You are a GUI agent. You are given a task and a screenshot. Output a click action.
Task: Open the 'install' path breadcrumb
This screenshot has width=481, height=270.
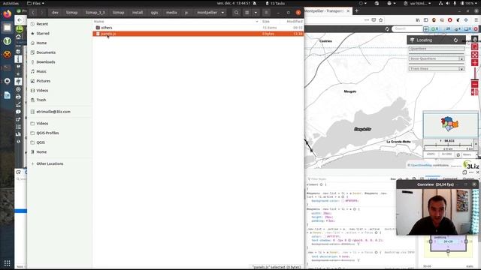coord(138,13)
